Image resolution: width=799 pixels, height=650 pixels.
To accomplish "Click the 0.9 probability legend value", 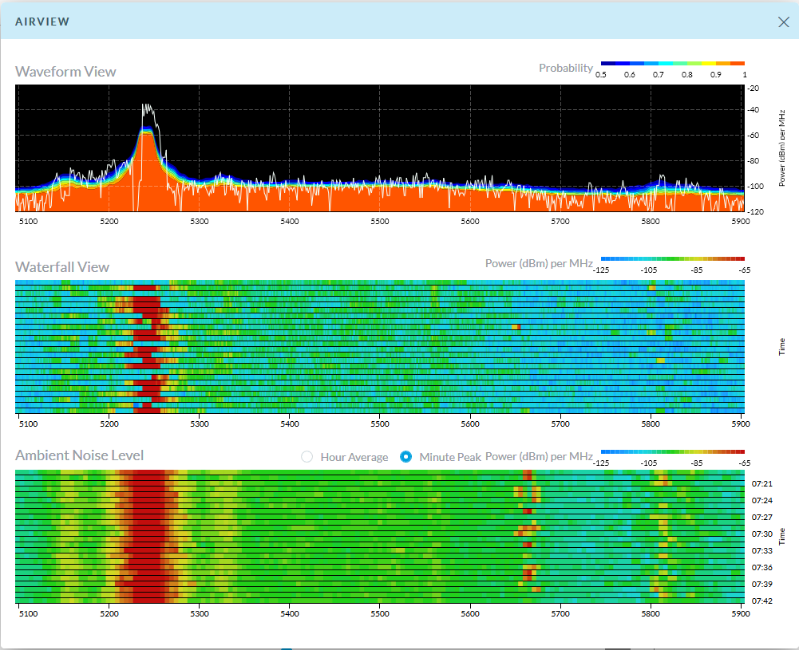I will [x=716, y=75].
